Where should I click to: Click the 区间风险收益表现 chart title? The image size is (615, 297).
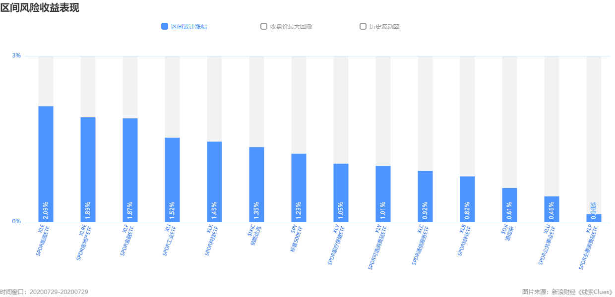(x=40, y=7)
